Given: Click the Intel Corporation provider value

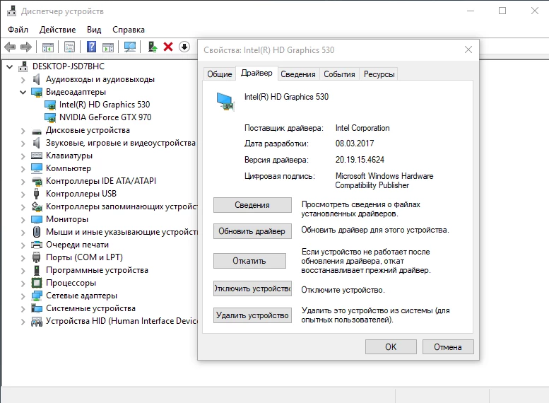Looking at the screenshot, I should point(362,128).
